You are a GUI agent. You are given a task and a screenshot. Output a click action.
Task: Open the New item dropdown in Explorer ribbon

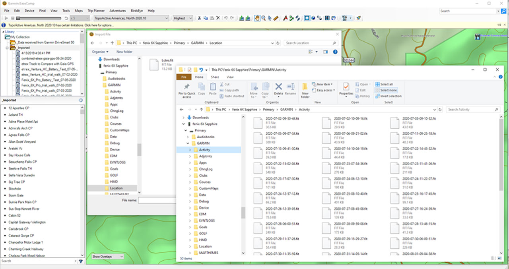coord(323,84)
